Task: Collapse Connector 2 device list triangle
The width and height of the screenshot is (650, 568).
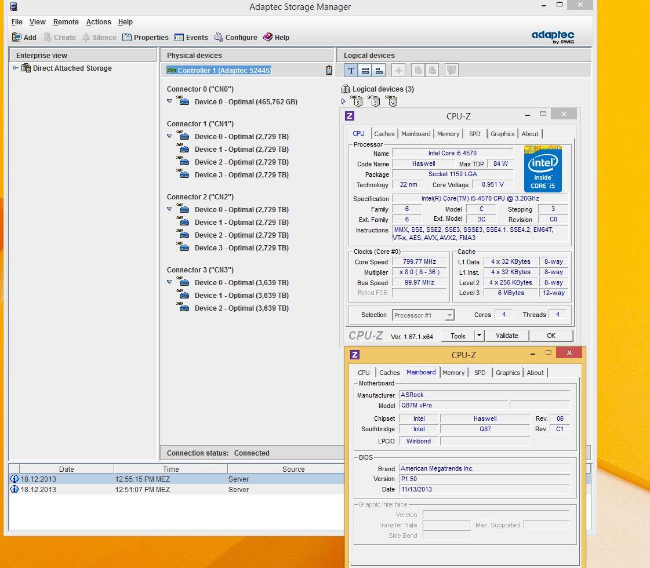Action: [x=169, y=209]
